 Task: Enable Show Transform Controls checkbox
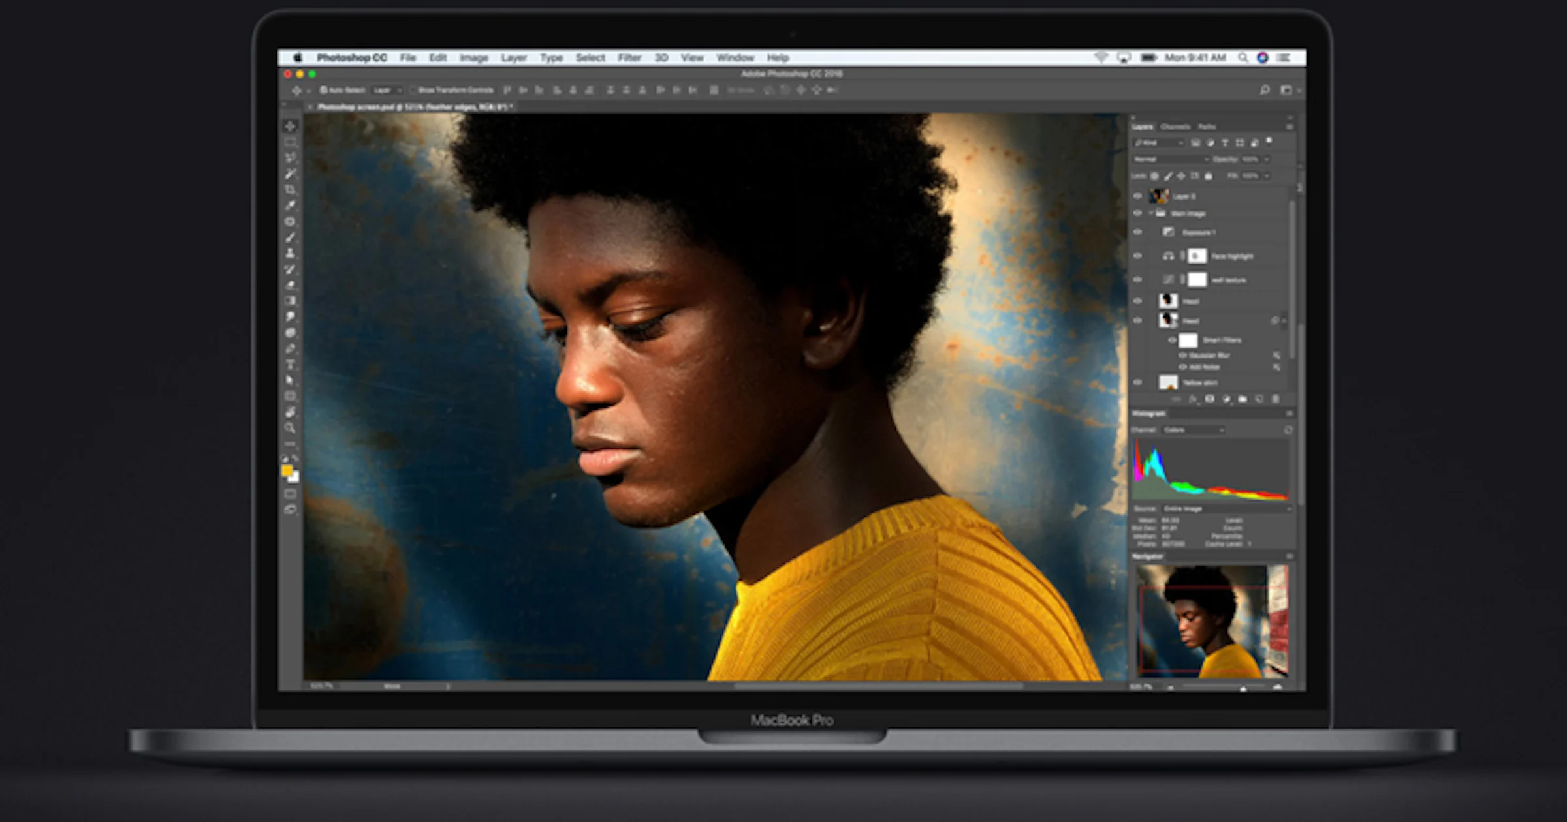point(413,90)
